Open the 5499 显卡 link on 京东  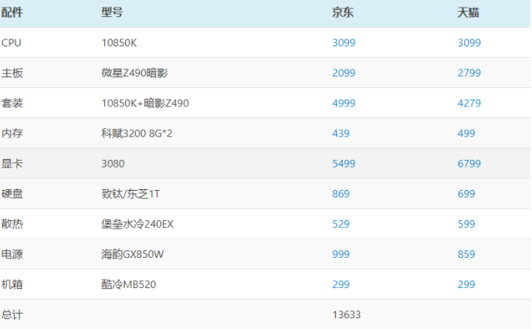[x=344, y=164]
